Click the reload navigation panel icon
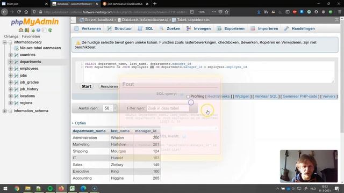344x193 pixels. click(x=50, y=30)
